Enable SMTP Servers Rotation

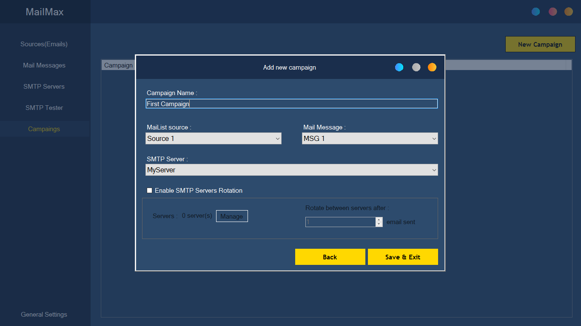(149, 190)
